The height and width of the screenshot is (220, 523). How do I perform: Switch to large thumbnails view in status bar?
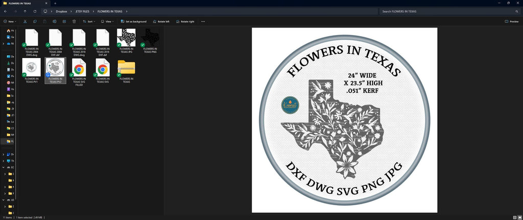point(519,217)
